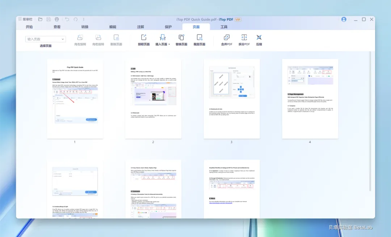Click the 插入页面 insert page icon
391x237 pixels.
pyautogui.click(x=163, y=38)
